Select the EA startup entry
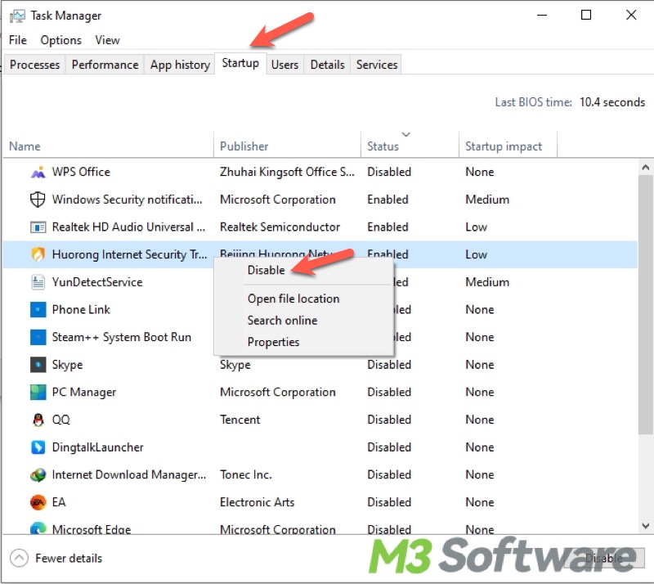Image resolution: width=654 pixels, height=584 pixels. 59,502
